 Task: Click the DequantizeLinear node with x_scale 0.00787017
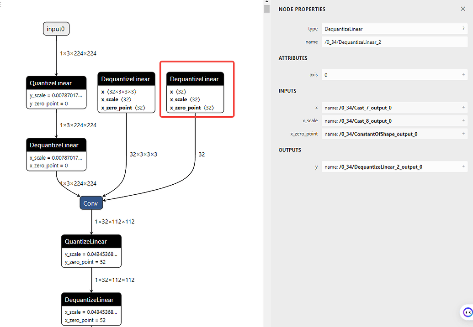(x=56, y=154)
